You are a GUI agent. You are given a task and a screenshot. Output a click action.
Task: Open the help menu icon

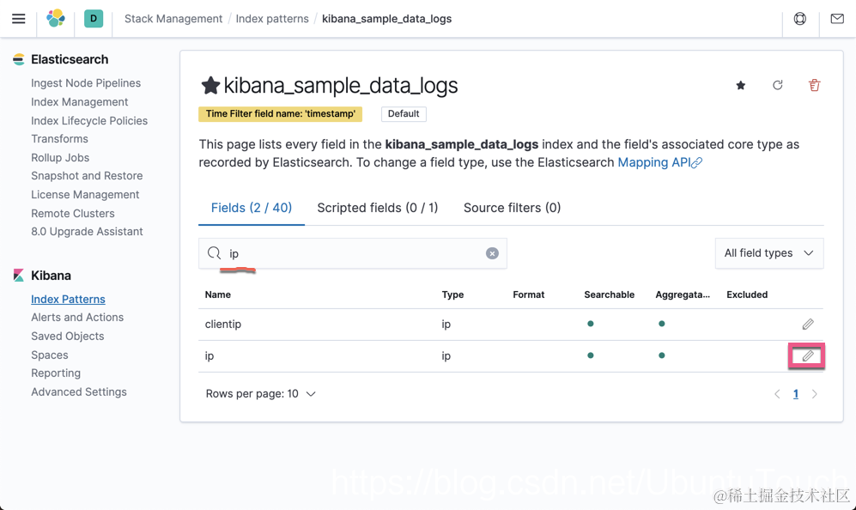(x=800, y=18)
